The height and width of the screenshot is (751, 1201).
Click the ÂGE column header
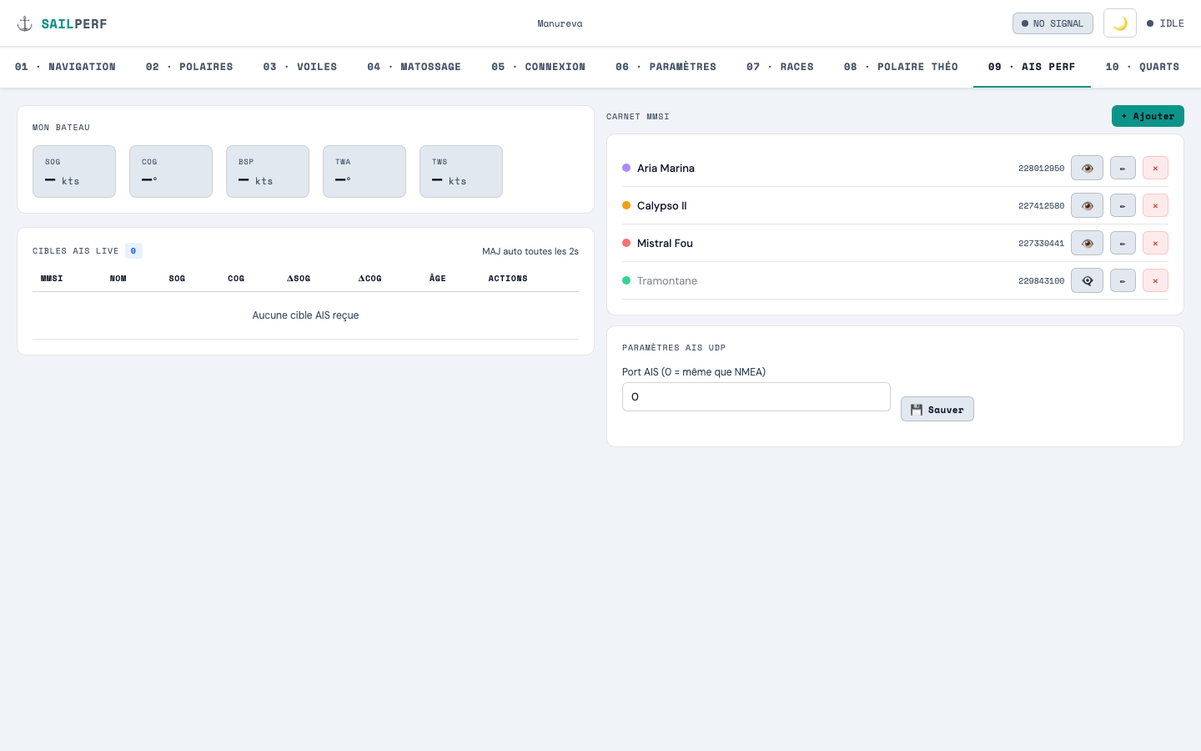(438, 279)
